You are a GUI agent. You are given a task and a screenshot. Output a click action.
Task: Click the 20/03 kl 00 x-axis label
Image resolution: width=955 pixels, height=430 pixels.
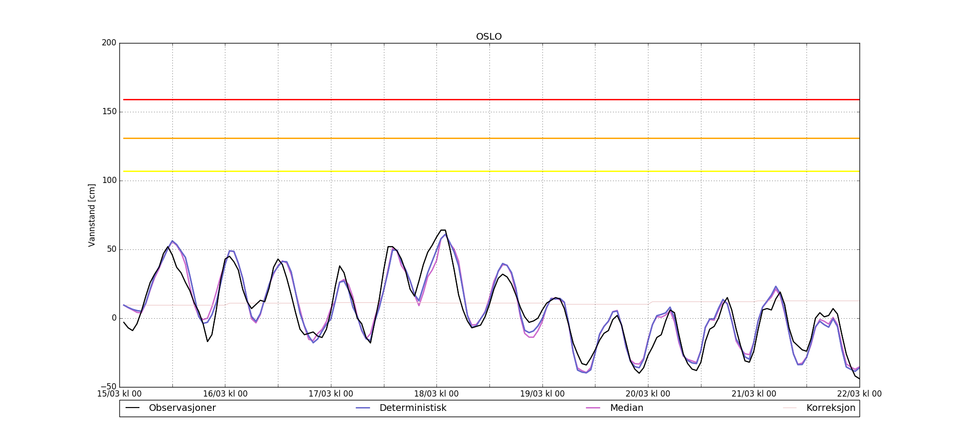click(x=648, y=394)
